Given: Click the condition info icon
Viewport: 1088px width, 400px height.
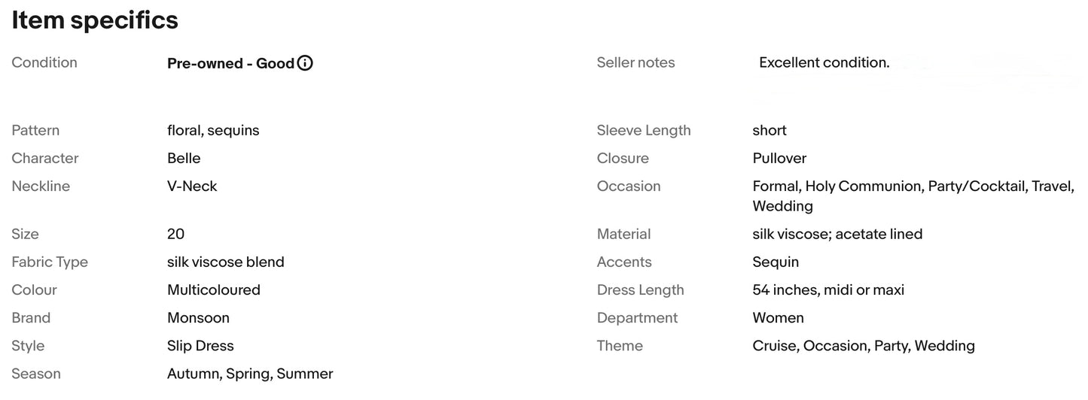Looking at the screenshot, I should point(305,63).
